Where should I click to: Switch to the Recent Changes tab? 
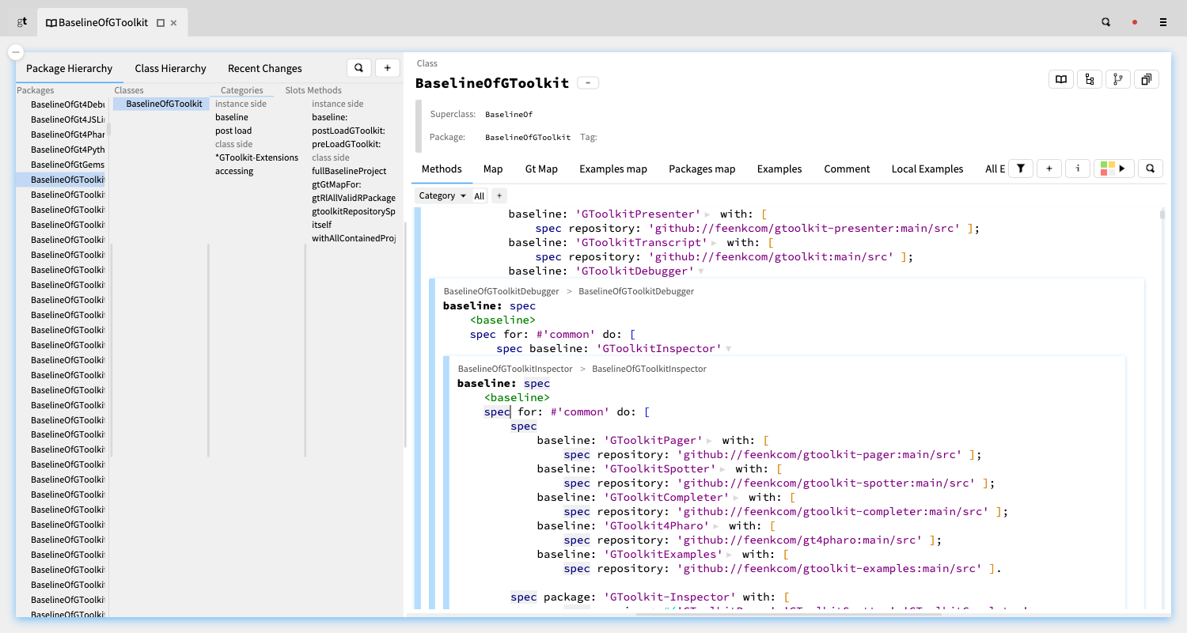pos(265,68)
